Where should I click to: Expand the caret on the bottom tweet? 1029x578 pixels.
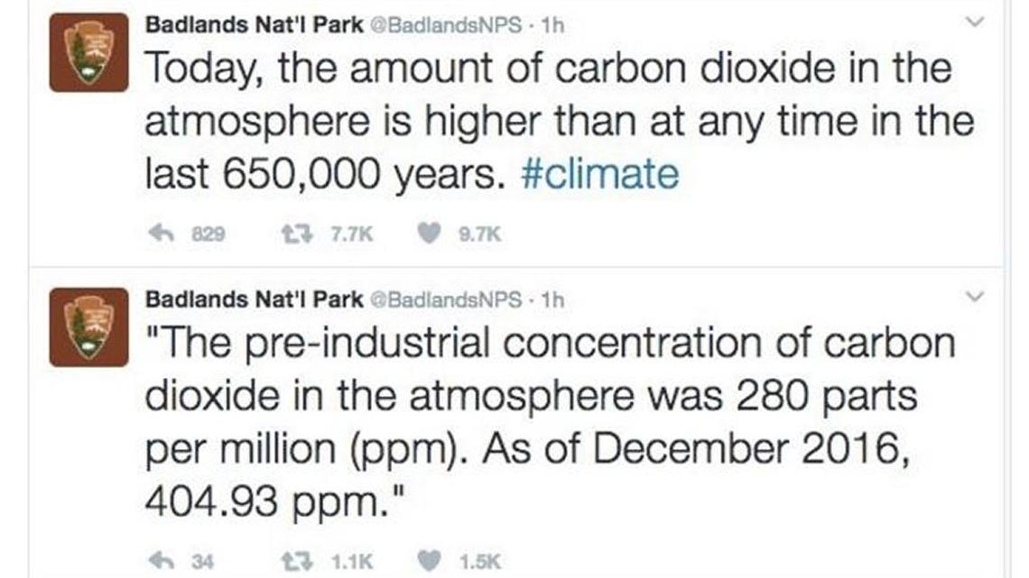(973, 297)
